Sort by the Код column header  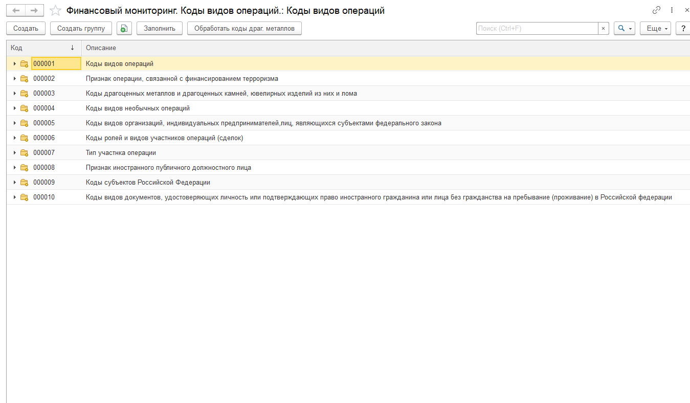(x=44, y=48)
